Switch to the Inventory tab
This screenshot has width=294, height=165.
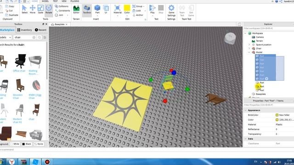[24, 30]
